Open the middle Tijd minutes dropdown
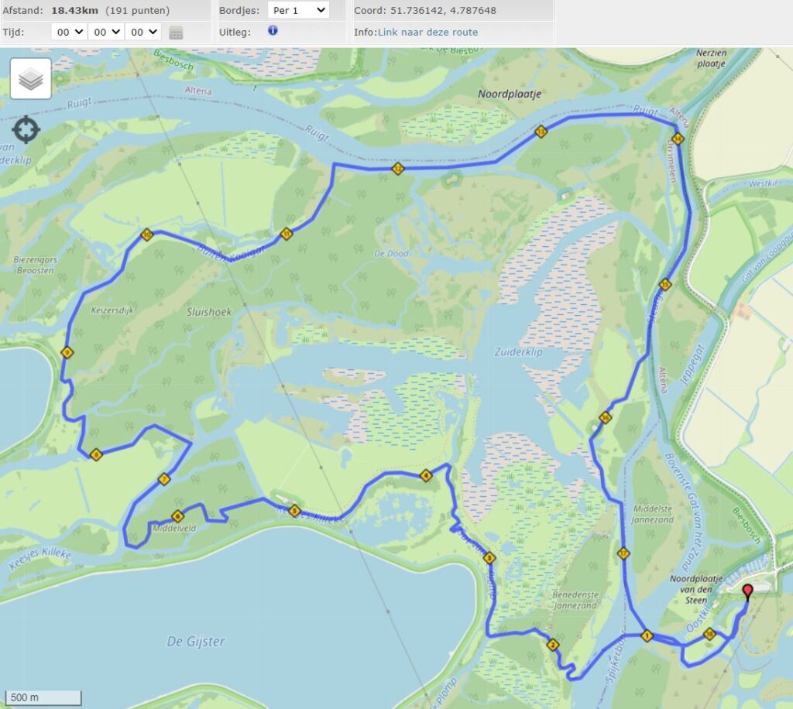The width and height of the screenshot is (793, 709). (x=105, y=32)
